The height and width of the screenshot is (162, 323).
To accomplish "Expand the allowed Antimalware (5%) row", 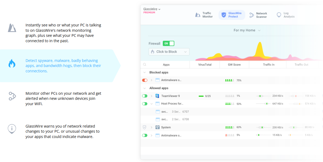I will pyautogui.click(x=151, y=135).
